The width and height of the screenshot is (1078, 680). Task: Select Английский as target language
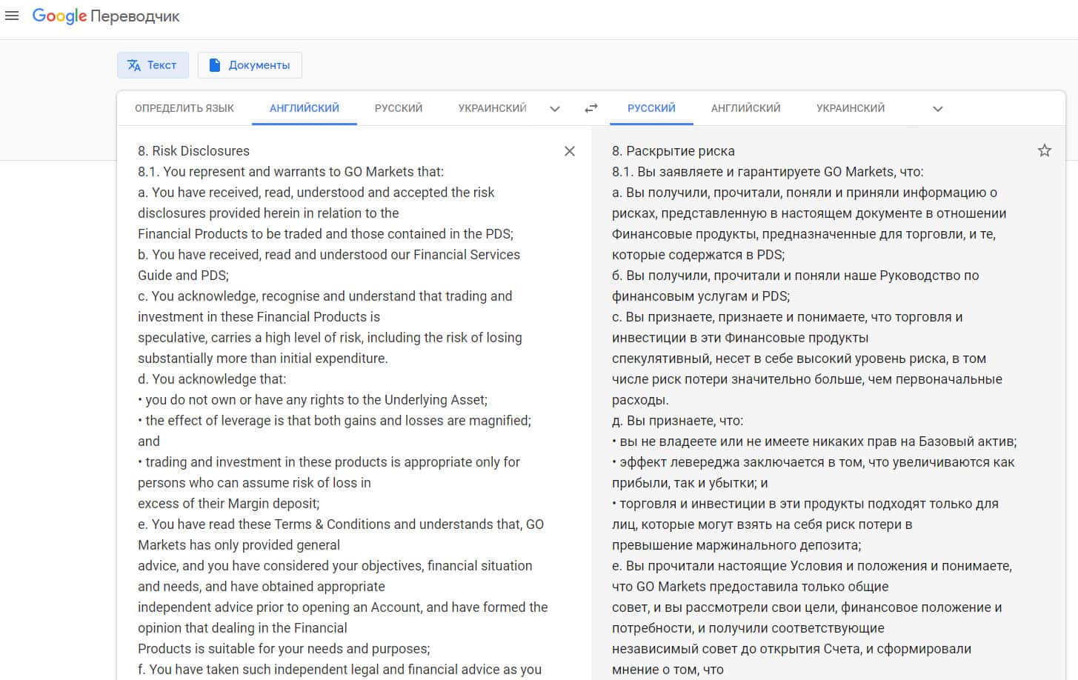point(745,108)
